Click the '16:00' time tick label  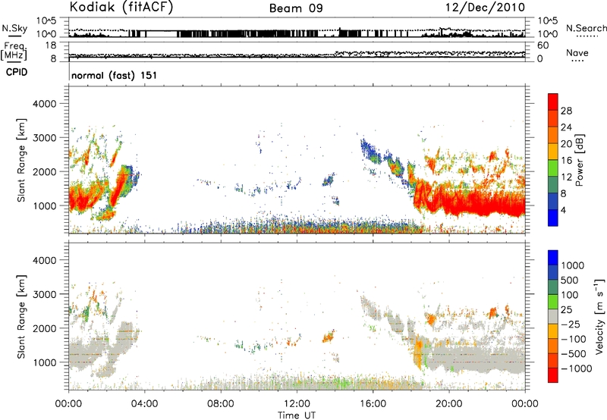point(373,404)
